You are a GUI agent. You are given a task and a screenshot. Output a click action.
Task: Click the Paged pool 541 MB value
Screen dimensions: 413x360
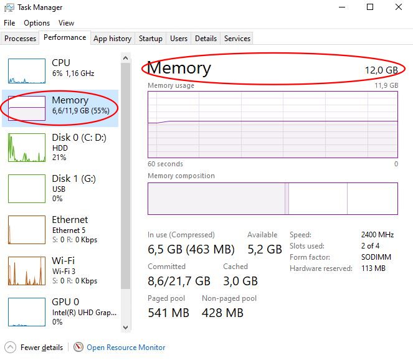169,313
